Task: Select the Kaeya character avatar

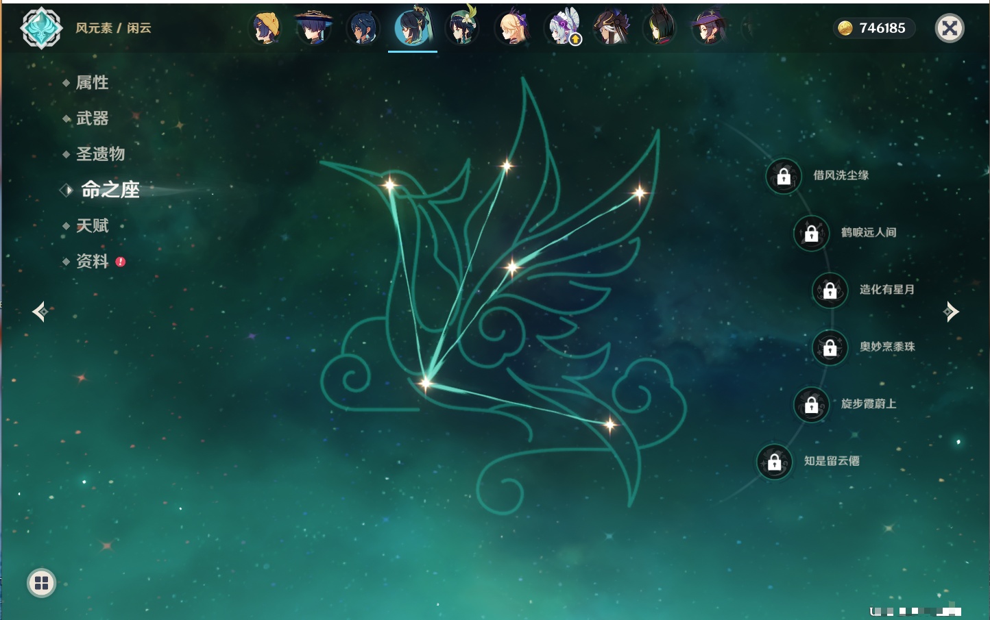Action: 363,29
